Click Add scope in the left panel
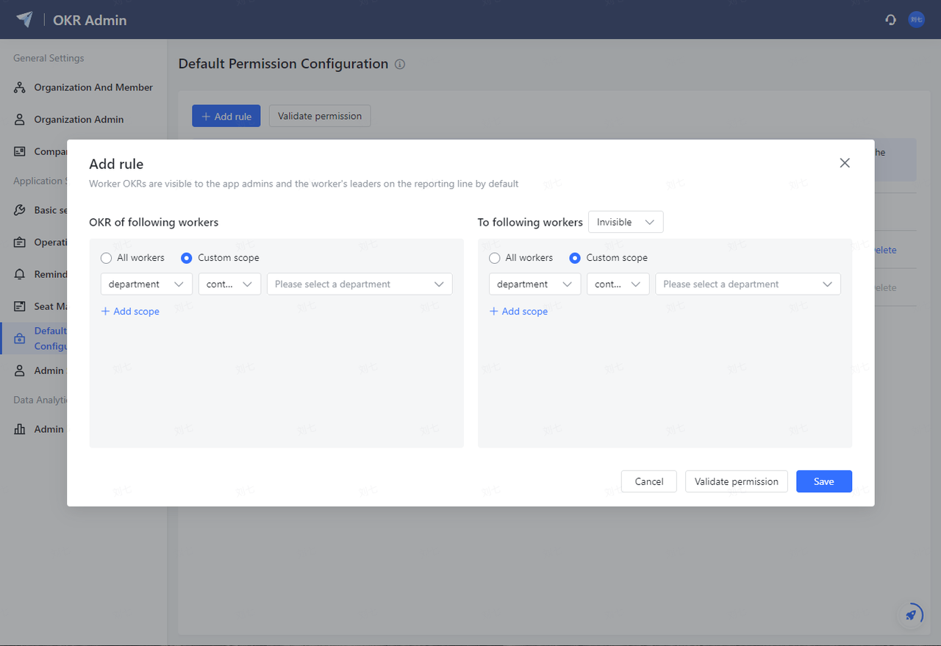The width and height of the screenshot is (941, 646). 129,311
